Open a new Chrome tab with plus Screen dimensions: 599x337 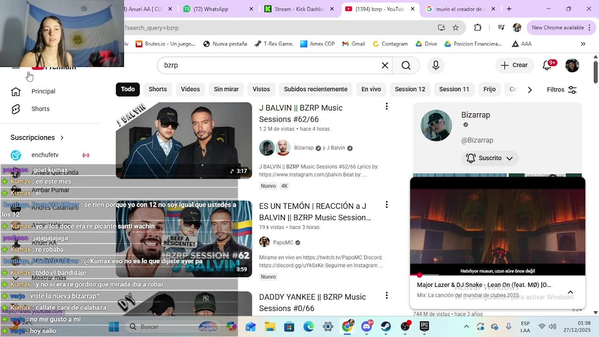509,9
